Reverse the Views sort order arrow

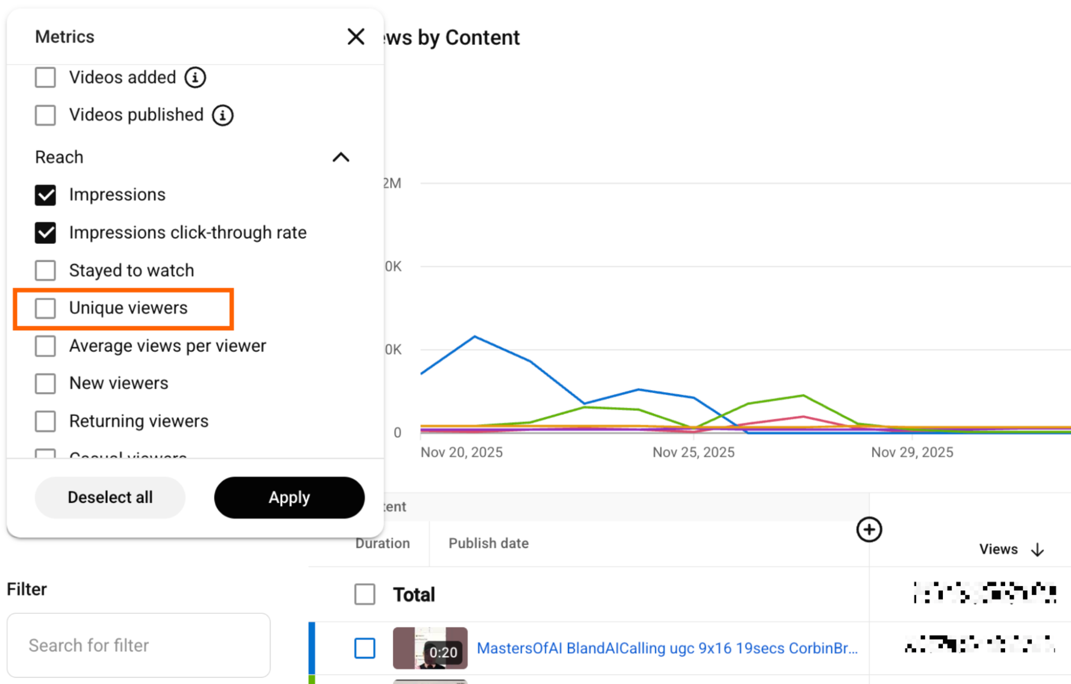[1038, 549]
